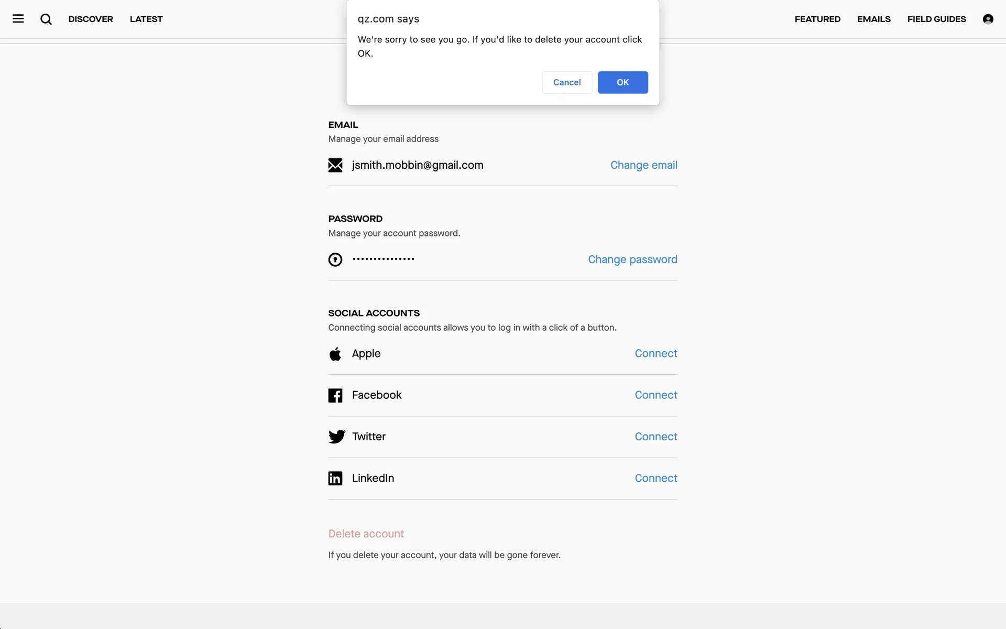
Task: Click the Facebook logo icon
Action: [335, 395]
